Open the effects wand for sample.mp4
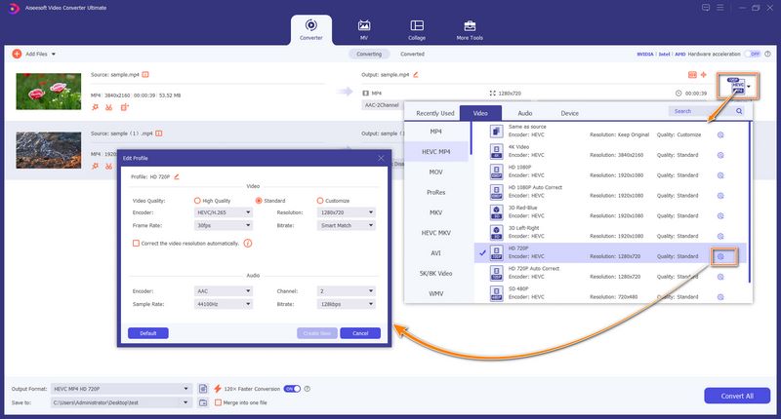Viewport: 781px width, 419px height. [x=95, y=107]
